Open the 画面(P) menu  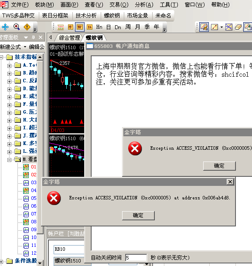(x=69, y=5)
